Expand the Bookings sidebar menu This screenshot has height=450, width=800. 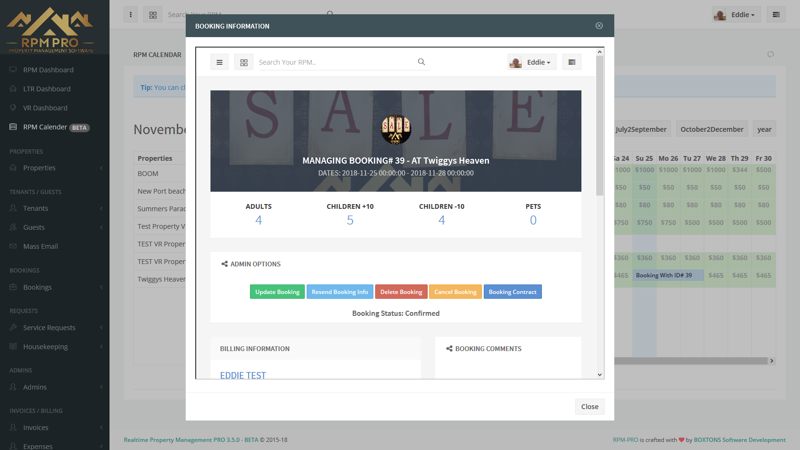[55, 287]
